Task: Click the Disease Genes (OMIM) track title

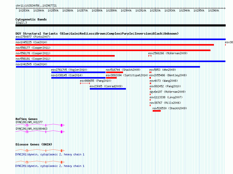Action: pyautogui.click(x=34, y=144)
